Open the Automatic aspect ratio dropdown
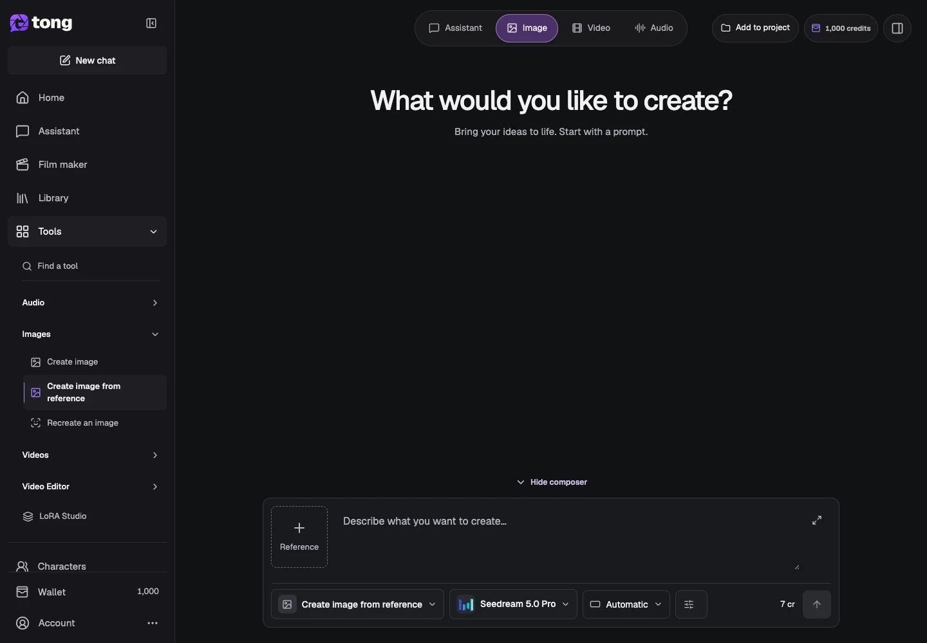 coord(626,604)
